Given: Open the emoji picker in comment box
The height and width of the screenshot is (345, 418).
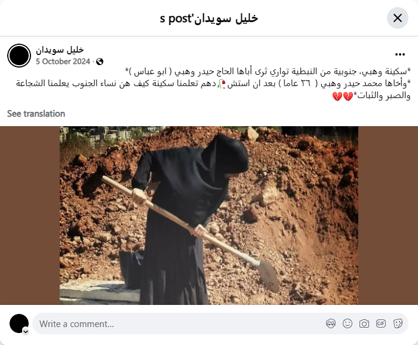Looking at the screenshot, I should (348, 323).
